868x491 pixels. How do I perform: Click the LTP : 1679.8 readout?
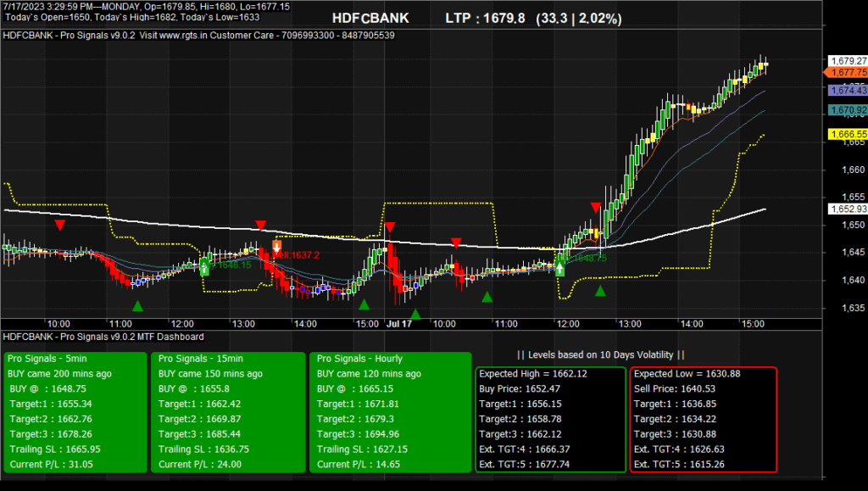[485, 19]
